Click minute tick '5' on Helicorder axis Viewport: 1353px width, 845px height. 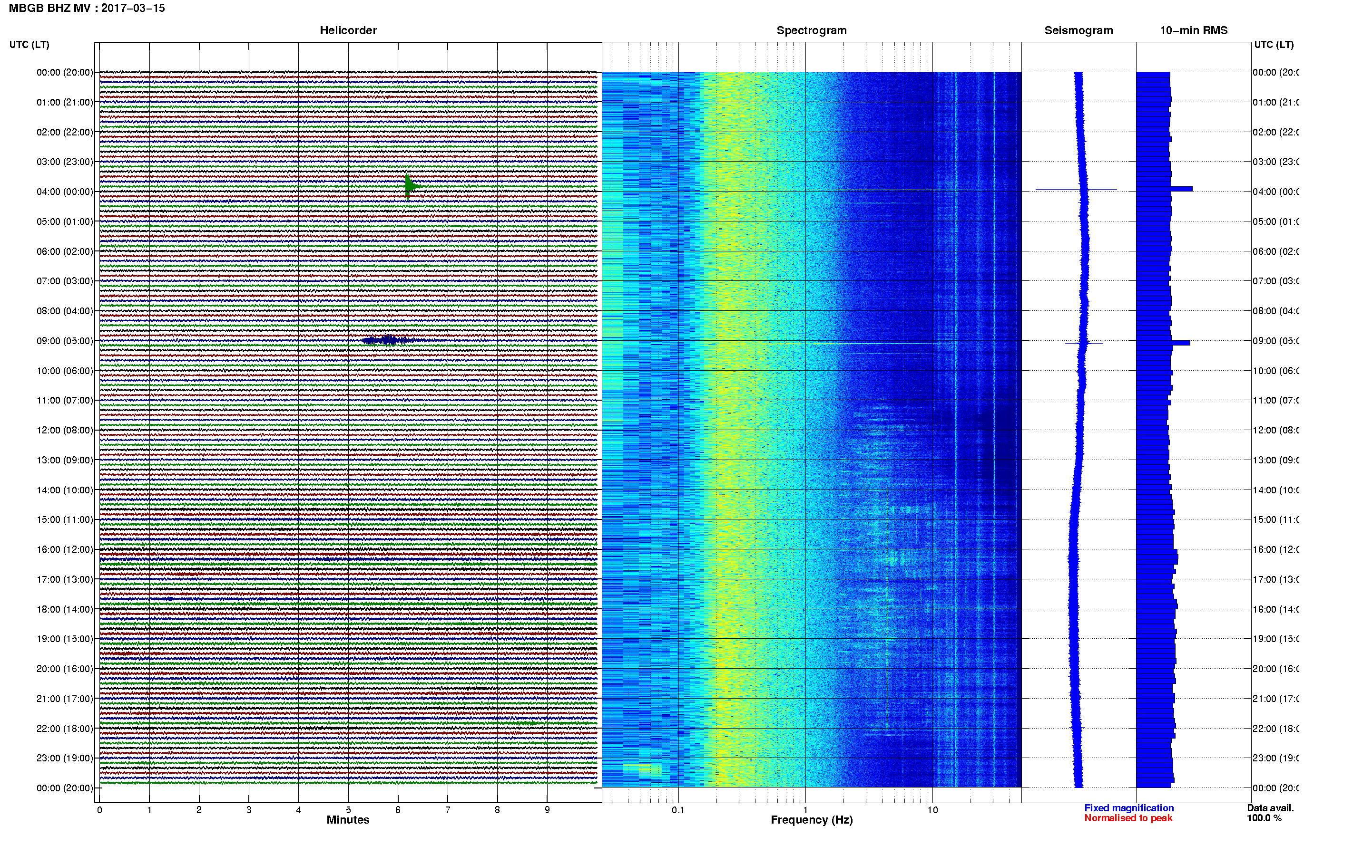[348, 810]
